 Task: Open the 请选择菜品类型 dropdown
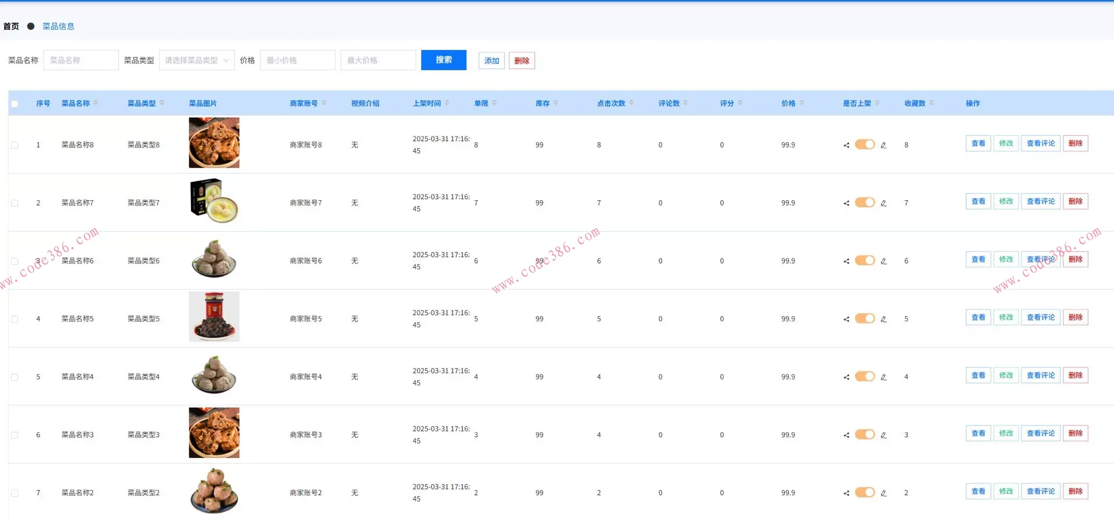pos(197,60)
